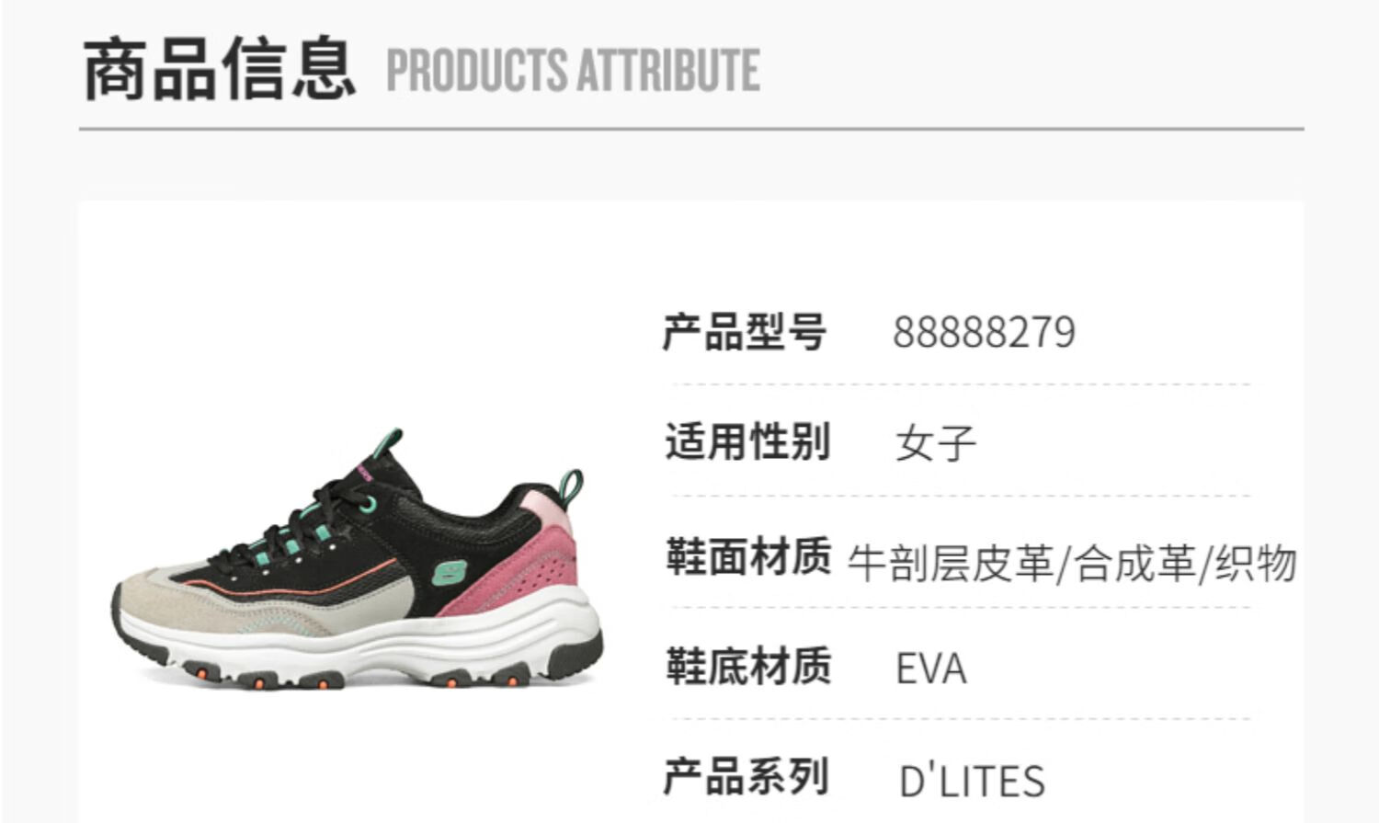Click the horizontal divider under the heading
The image size is (1379, 823).
[691, 130]
